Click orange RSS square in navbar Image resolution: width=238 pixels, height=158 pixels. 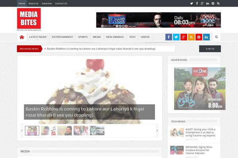coord(191,37)
